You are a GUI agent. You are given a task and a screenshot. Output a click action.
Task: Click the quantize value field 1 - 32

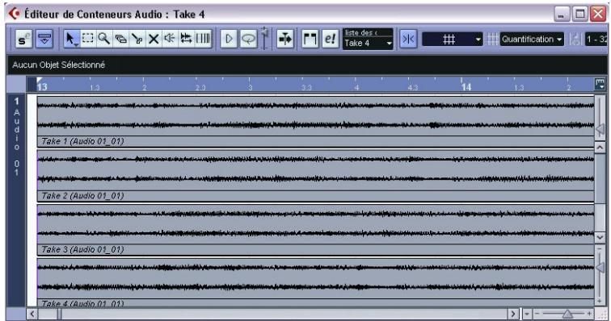pyautogui.click(x=596, y=40)
